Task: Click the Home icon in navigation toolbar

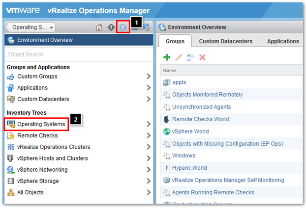Action: (x=98, y=27)
